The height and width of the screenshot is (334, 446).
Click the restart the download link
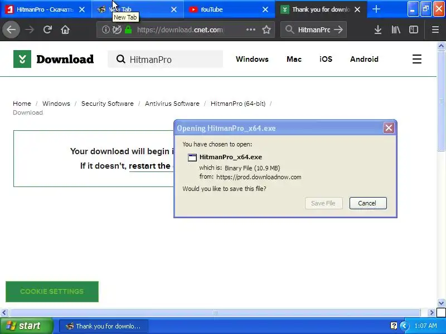pyautogui.click(x=150, y=166)
